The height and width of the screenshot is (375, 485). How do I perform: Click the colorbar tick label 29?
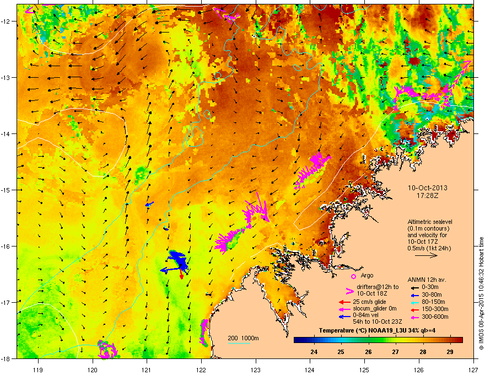pyautogui.click(x=450, y=352)
